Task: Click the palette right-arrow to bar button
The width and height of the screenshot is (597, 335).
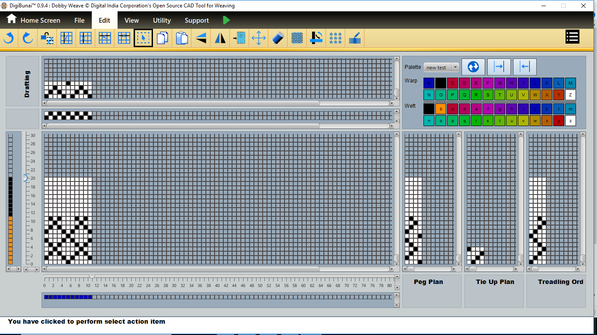Action: (499, 67)
